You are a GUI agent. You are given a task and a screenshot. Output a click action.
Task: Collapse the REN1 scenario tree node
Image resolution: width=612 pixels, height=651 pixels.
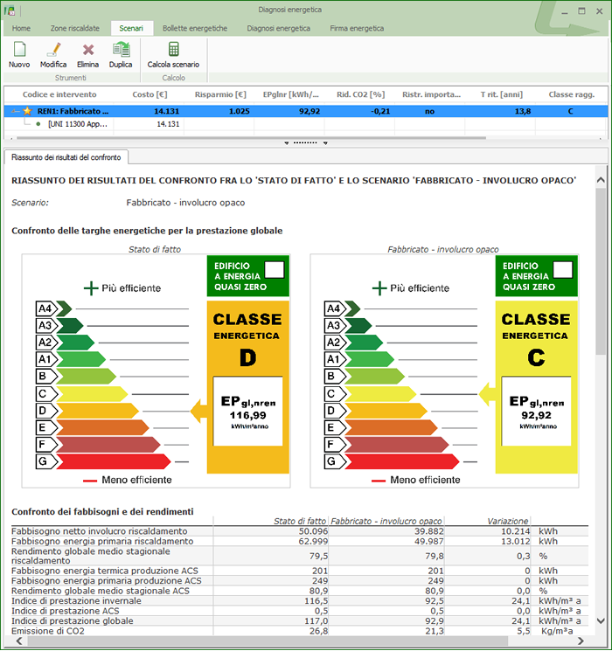click(15, 111)
